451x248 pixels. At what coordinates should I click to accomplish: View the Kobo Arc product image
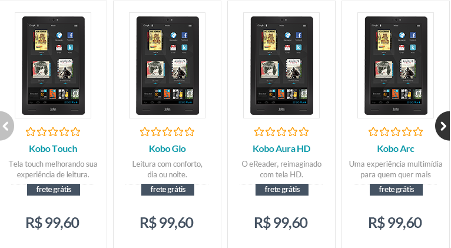[x=396, y=65]
